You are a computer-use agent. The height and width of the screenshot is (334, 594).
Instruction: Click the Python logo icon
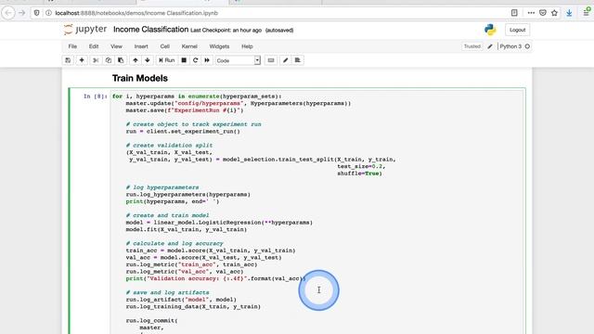click(490, 30)
